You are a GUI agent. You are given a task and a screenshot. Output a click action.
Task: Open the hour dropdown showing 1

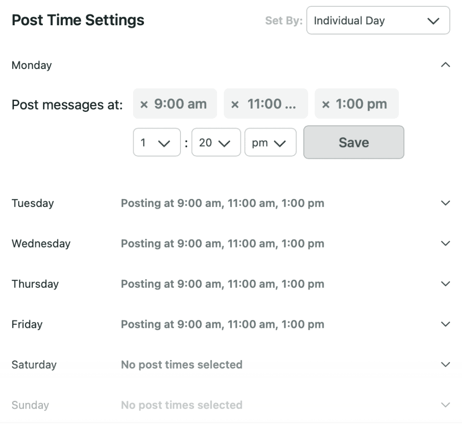[x=157, y=142]
